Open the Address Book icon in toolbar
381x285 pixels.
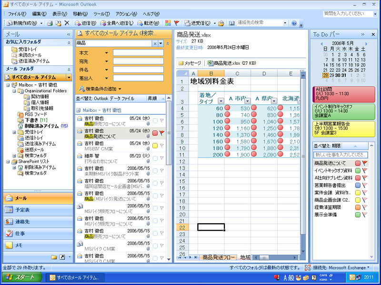pos(231,23)
